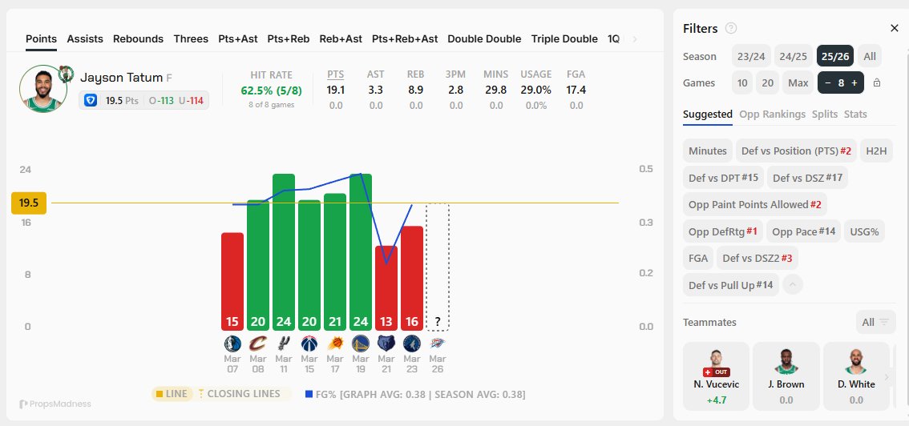The width and height of the screenshot is (909, 426).
Task: Click the H2H filter chip
Action: point(878,151)
